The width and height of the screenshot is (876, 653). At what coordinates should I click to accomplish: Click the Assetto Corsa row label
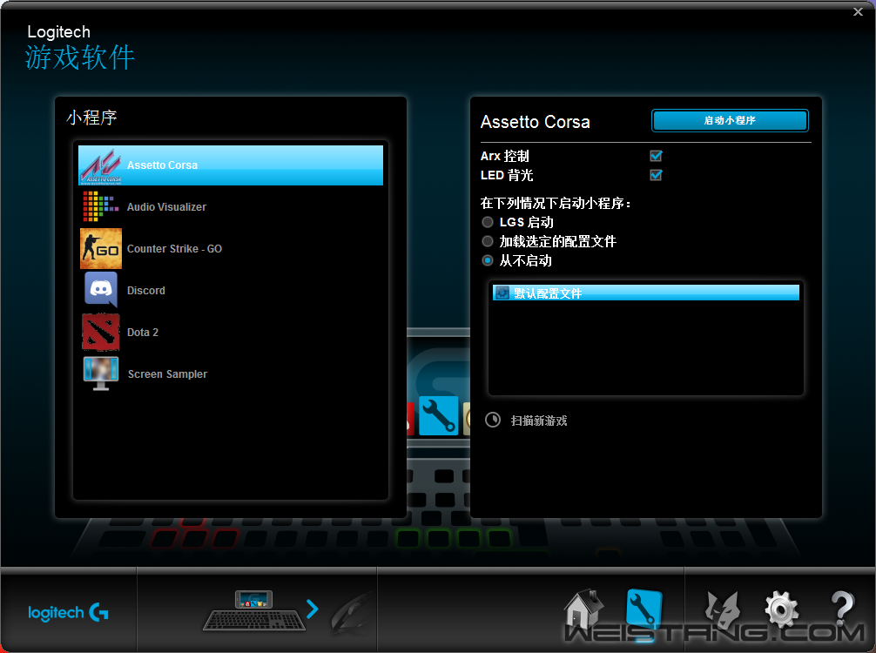coord(162,165)
